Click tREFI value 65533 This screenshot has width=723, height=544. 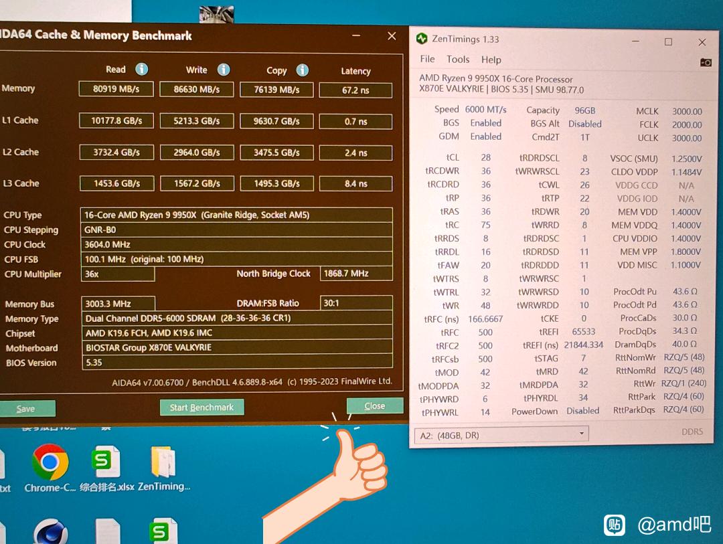[583, 332]
